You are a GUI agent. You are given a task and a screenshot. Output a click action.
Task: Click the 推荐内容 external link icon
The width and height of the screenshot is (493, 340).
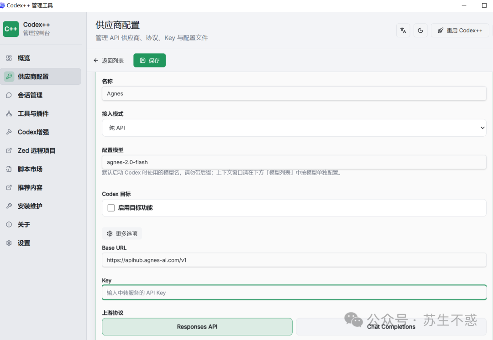(x=9, y=188)
